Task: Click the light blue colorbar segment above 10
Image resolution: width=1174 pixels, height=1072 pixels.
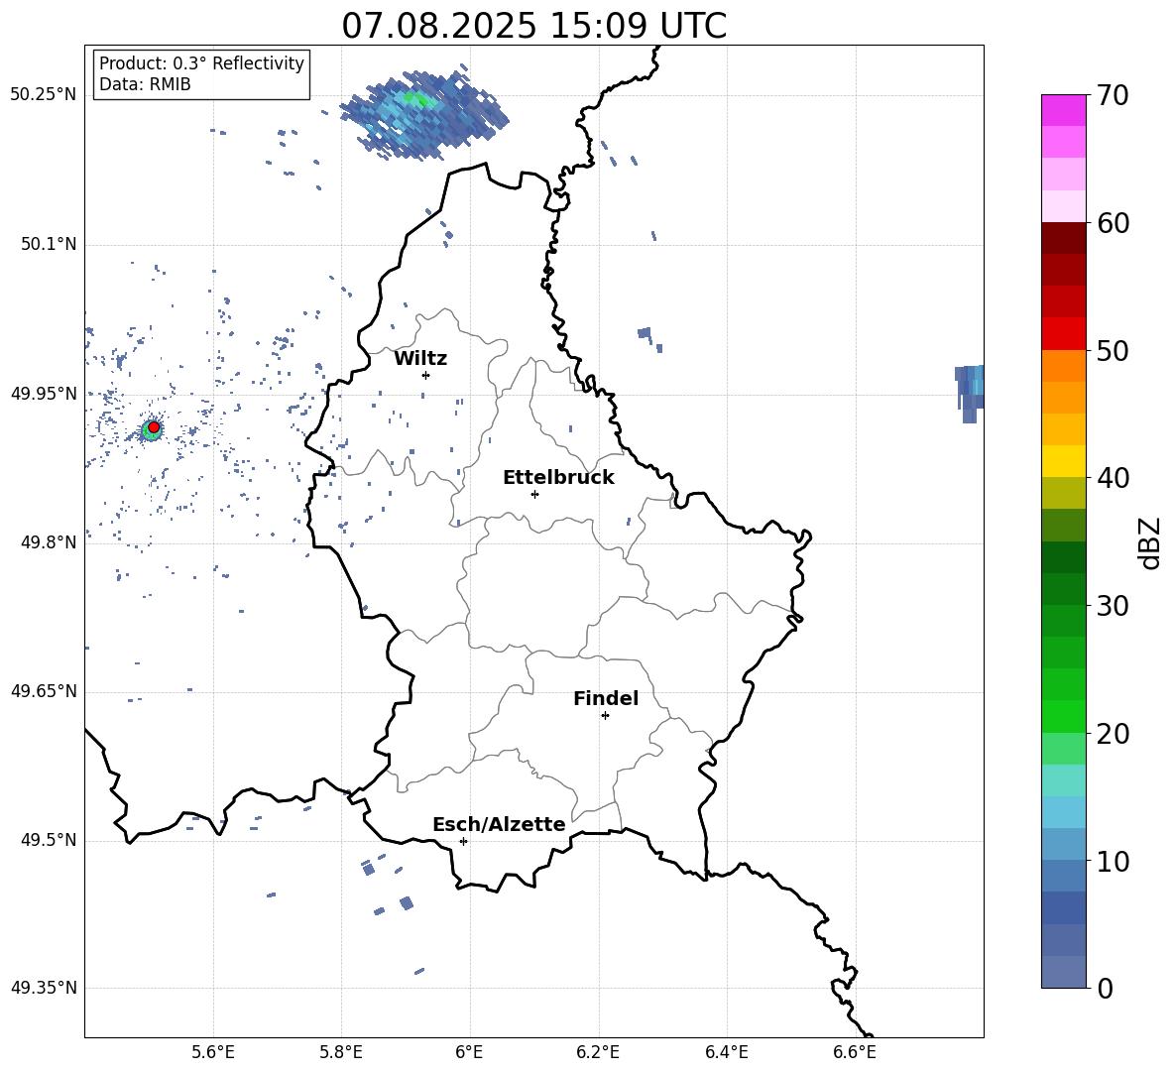Action: point(1063,845)
